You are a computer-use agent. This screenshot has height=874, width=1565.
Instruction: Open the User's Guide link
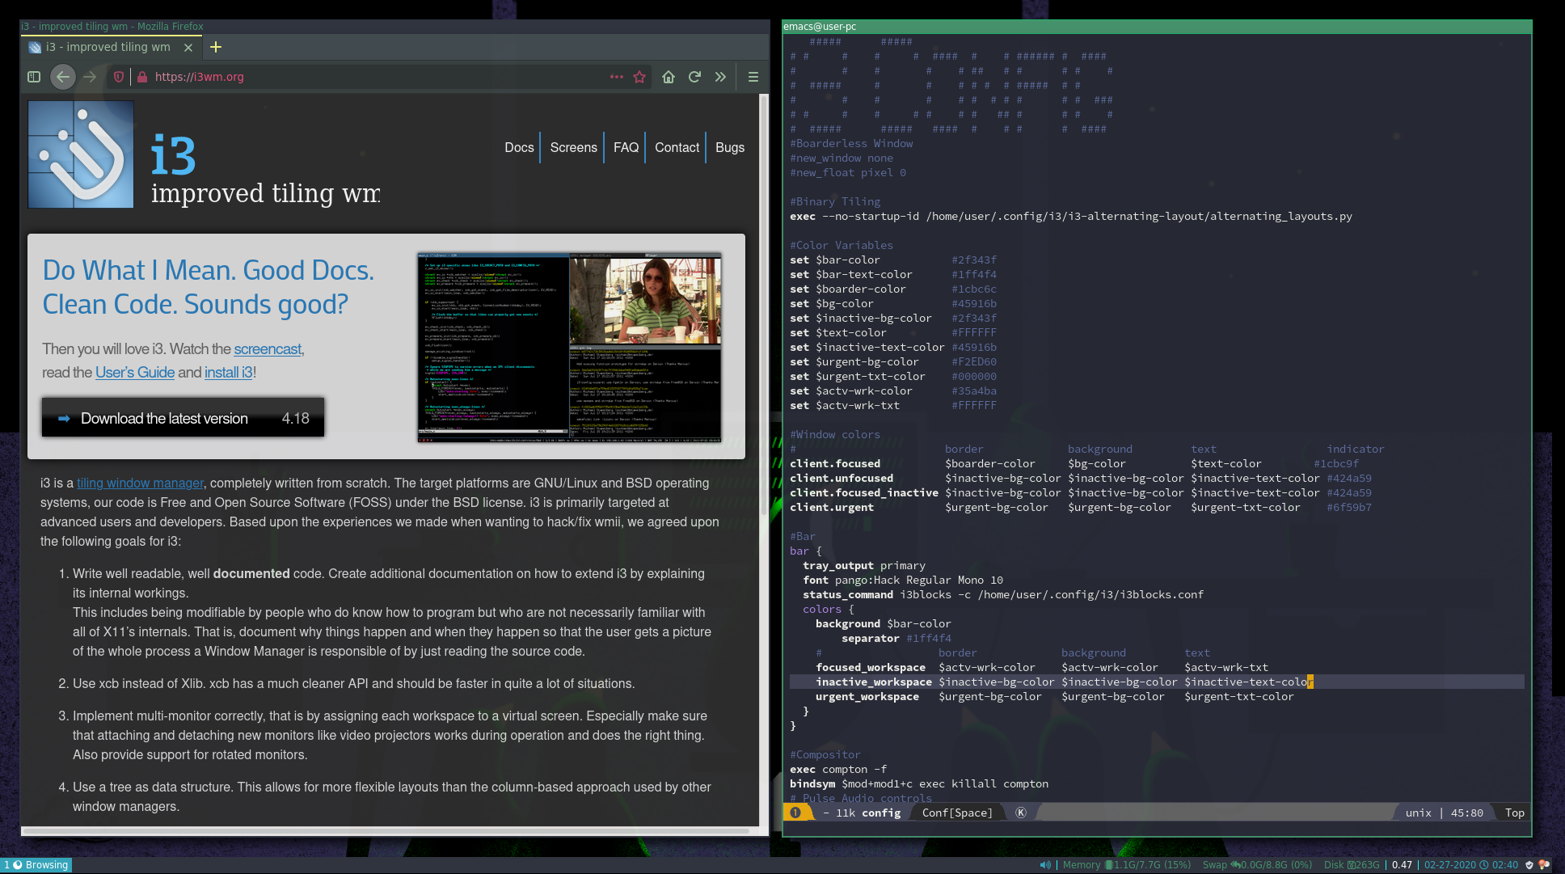click(x=135, y=372)
